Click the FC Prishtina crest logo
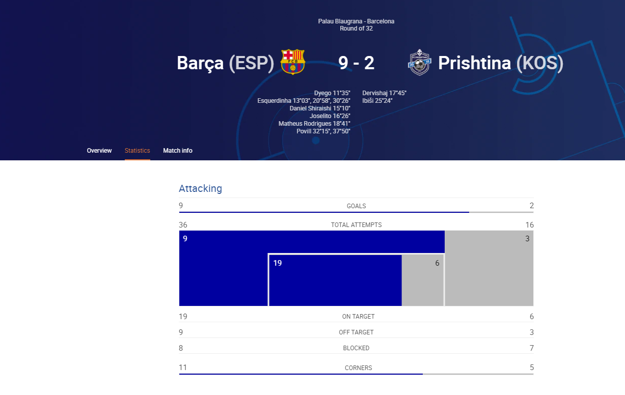625x395 pixels. (x=420, y=63)
